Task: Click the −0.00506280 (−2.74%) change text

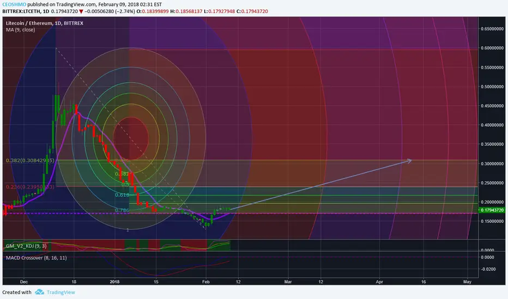Action: pos(110,11)
